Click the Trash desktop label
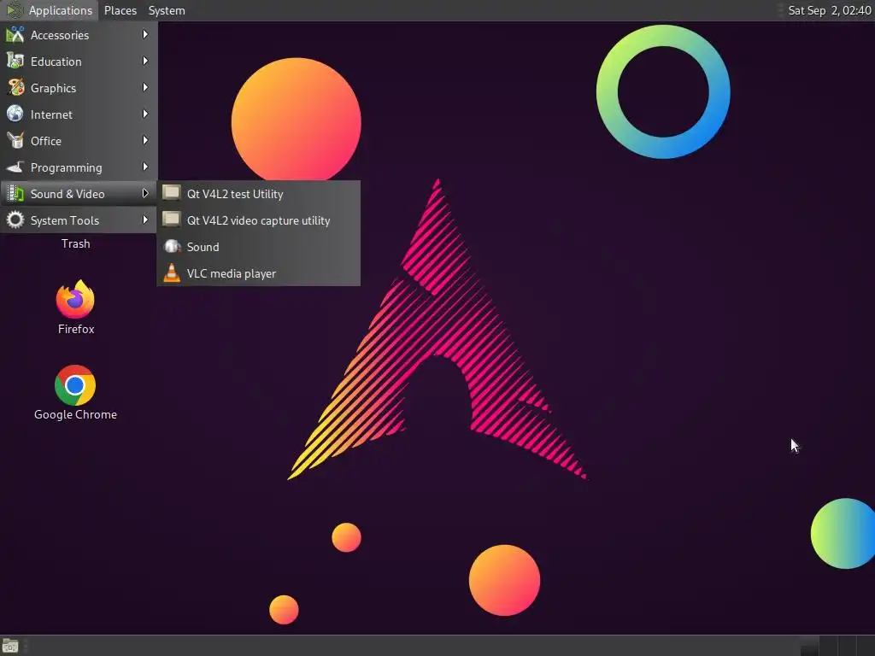The width and height of the screenshot is (875, 656). 75,243
